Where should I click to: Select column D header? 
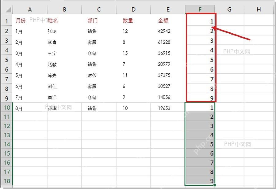[133, 9]
